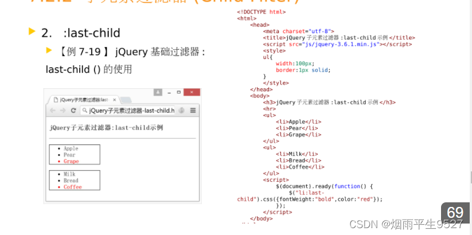Click the '</head>' closing tag line
This screenshot has height=235, width=472.
(262, 89)
